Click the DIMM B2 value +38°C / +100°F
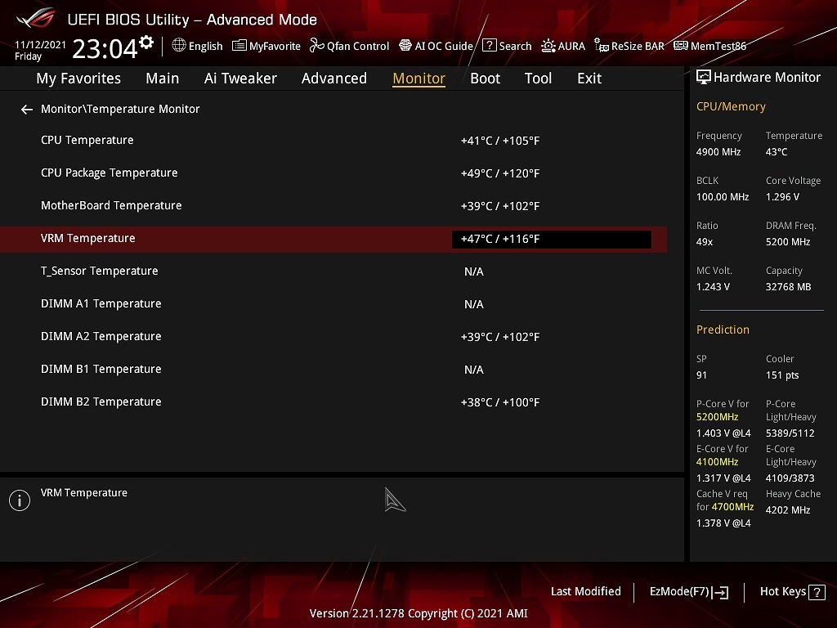The width and height of the screenshot is (837, 628). 500,402
